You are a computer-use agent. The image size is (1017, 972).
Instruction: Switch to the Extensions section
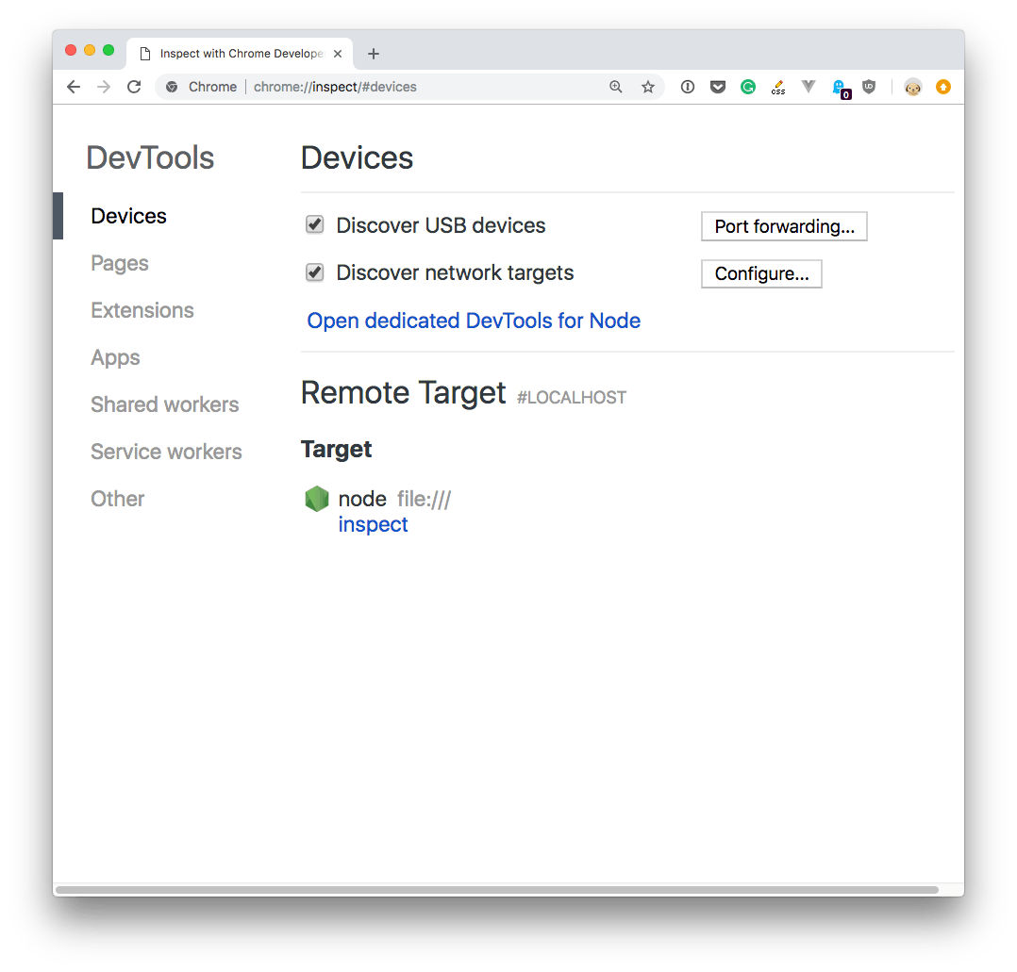[x=142, y=310]
